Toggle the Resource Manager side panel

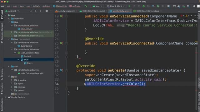point(2,33)
